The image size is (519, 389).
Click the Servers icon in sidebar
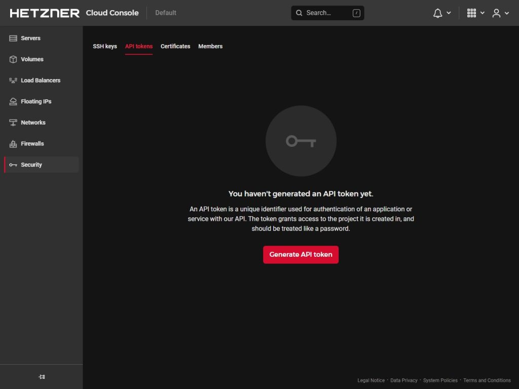tap(13, 38)
